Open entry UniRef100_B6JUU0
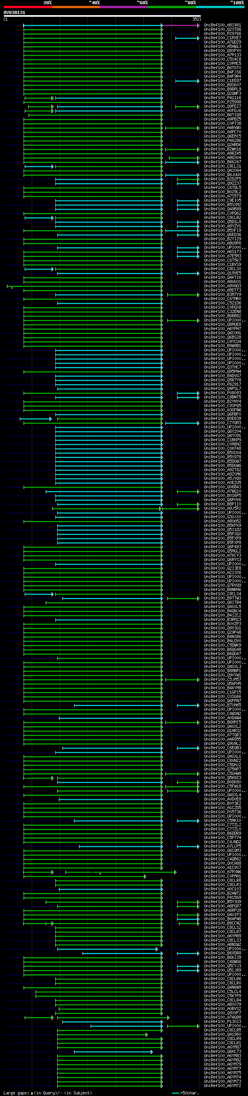Image resolution: width=248 pixels, height=1096 pixels. [222, 175]
